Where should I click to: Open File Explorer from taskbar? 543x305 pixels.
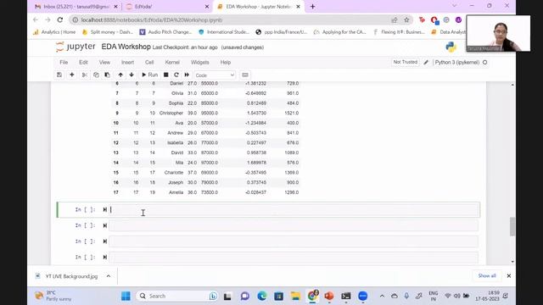[295, 296]
